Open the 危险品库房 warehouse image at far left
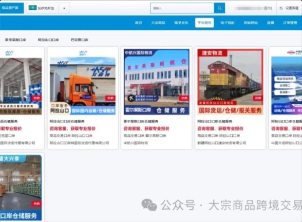Screen dimensions: 302x222 [21, 86]
